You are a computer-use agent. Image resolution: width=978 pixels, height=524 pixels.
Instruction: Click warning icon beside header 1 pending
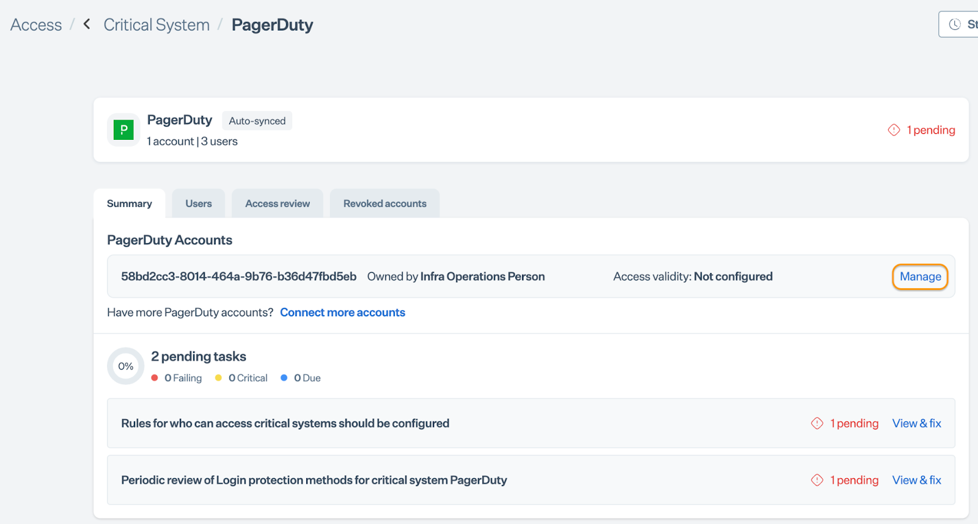[894, 130]
